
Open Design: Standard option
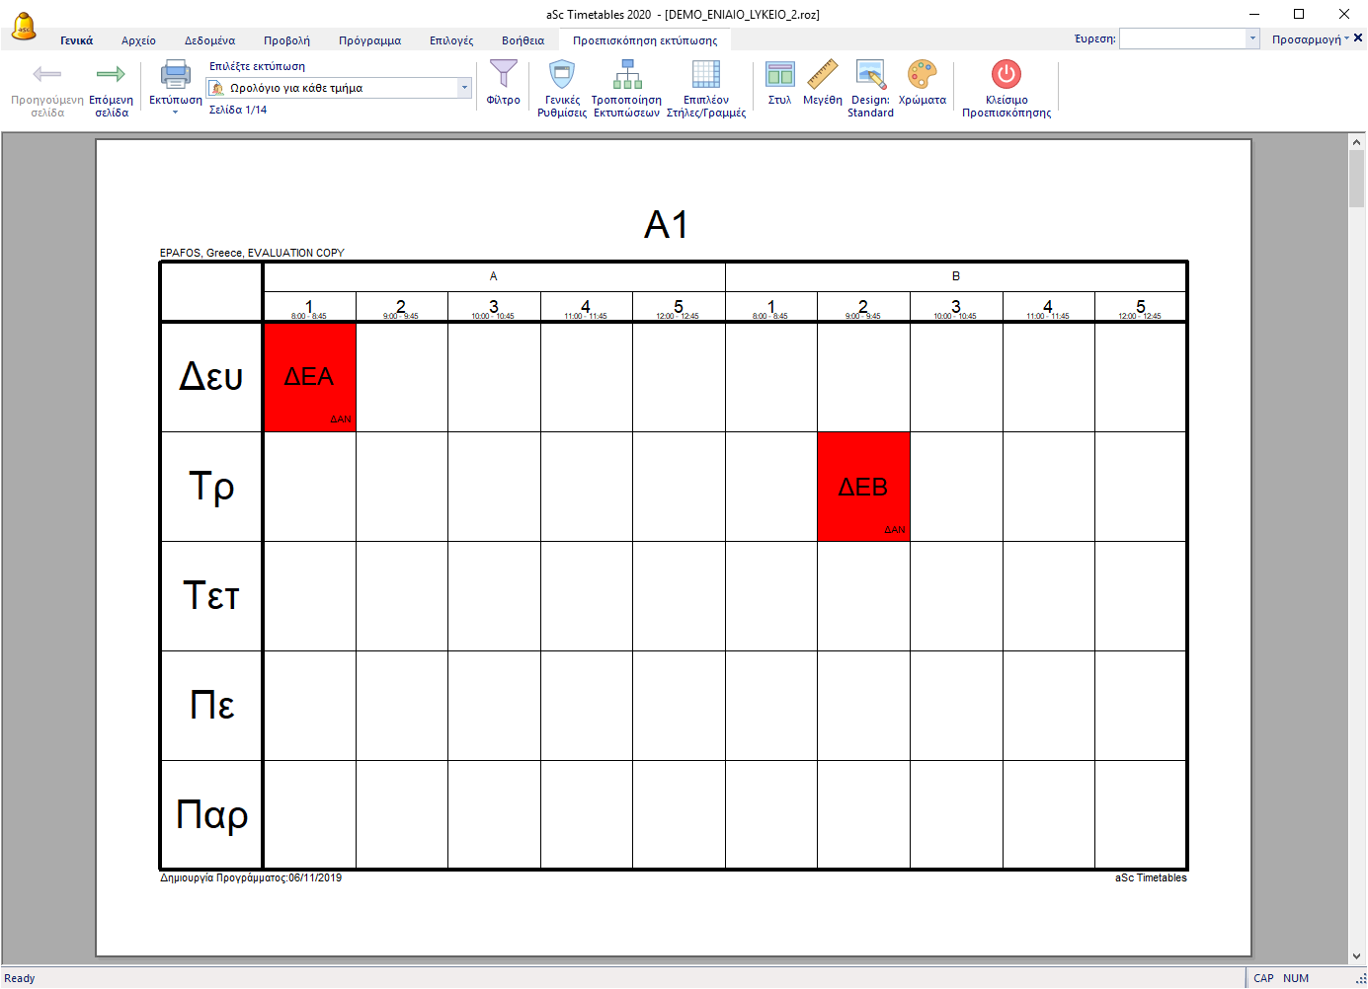coord(870,75)
